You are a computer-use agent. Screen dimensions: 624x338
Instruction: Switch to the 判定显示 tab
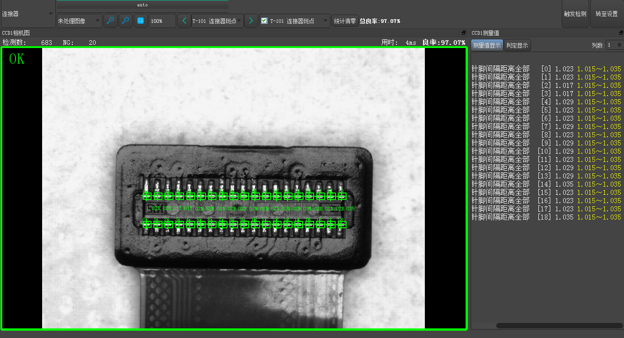(517, 45)
